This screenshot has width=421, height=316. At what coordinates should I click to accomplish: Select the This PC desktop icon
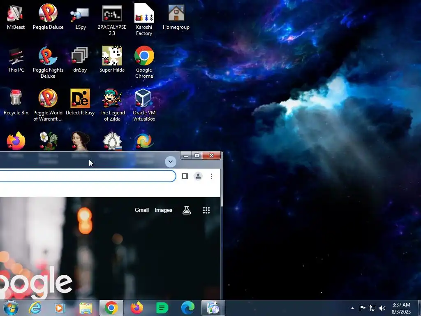click(16, 59)
